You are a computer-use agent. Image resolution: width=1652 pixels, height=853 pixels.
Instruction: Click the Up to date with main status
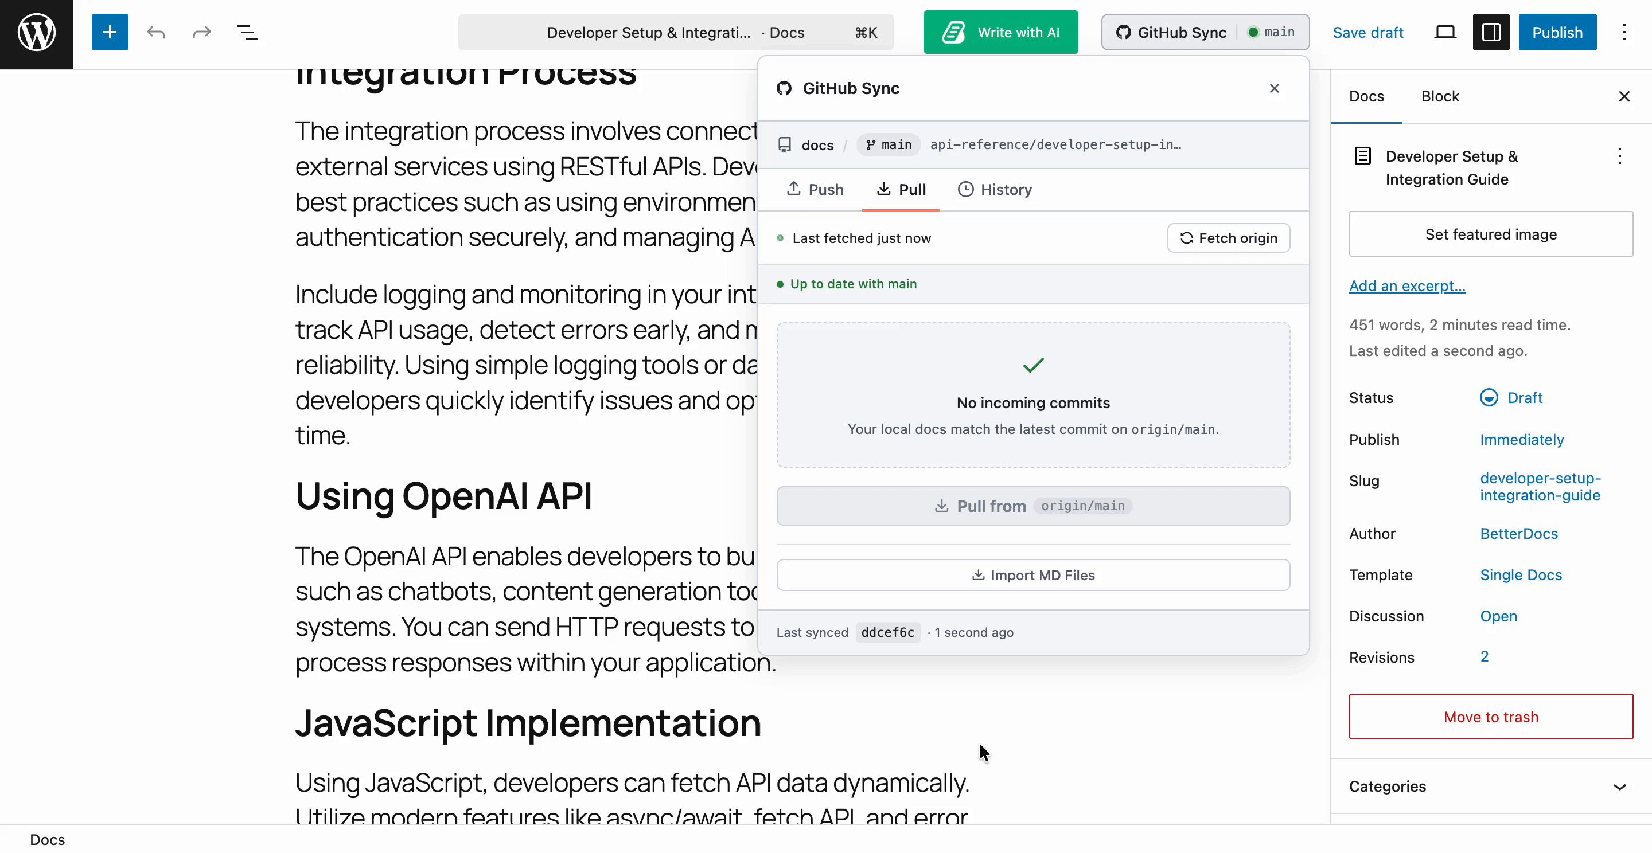[853, 284]
